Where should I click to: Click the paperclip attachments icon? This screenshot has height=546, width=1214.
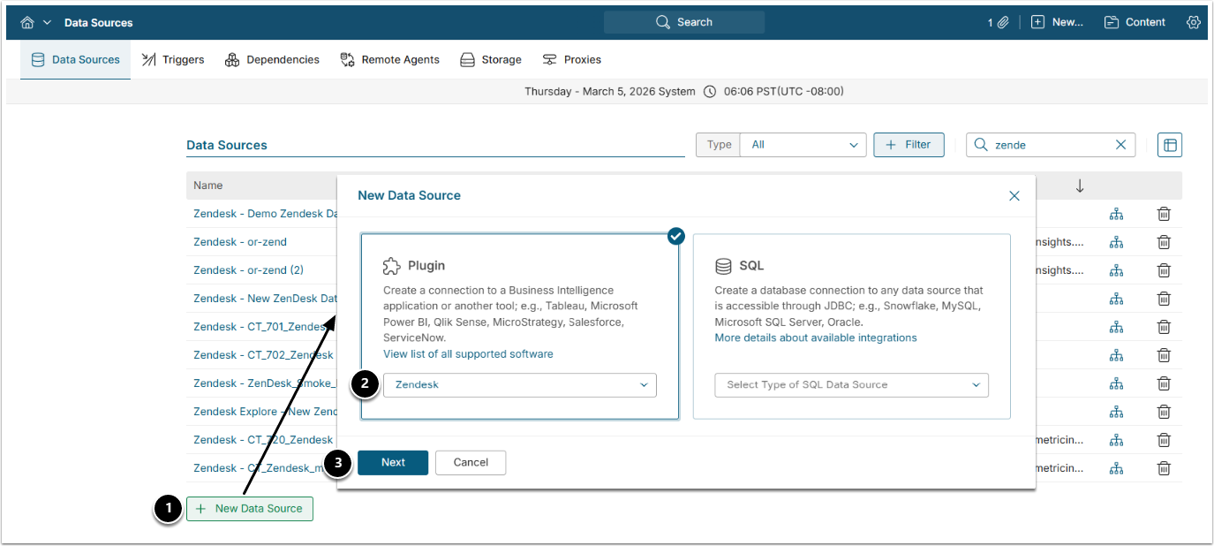1003,22
